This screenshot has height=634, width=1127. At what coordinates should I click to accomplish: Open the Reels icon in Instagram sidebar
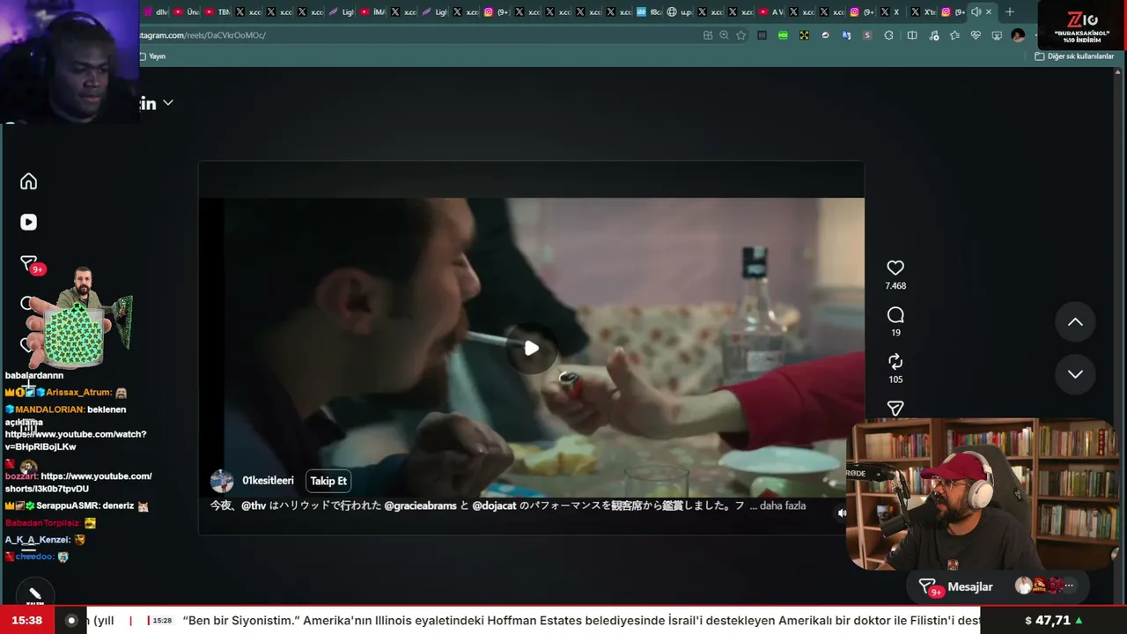29,222
